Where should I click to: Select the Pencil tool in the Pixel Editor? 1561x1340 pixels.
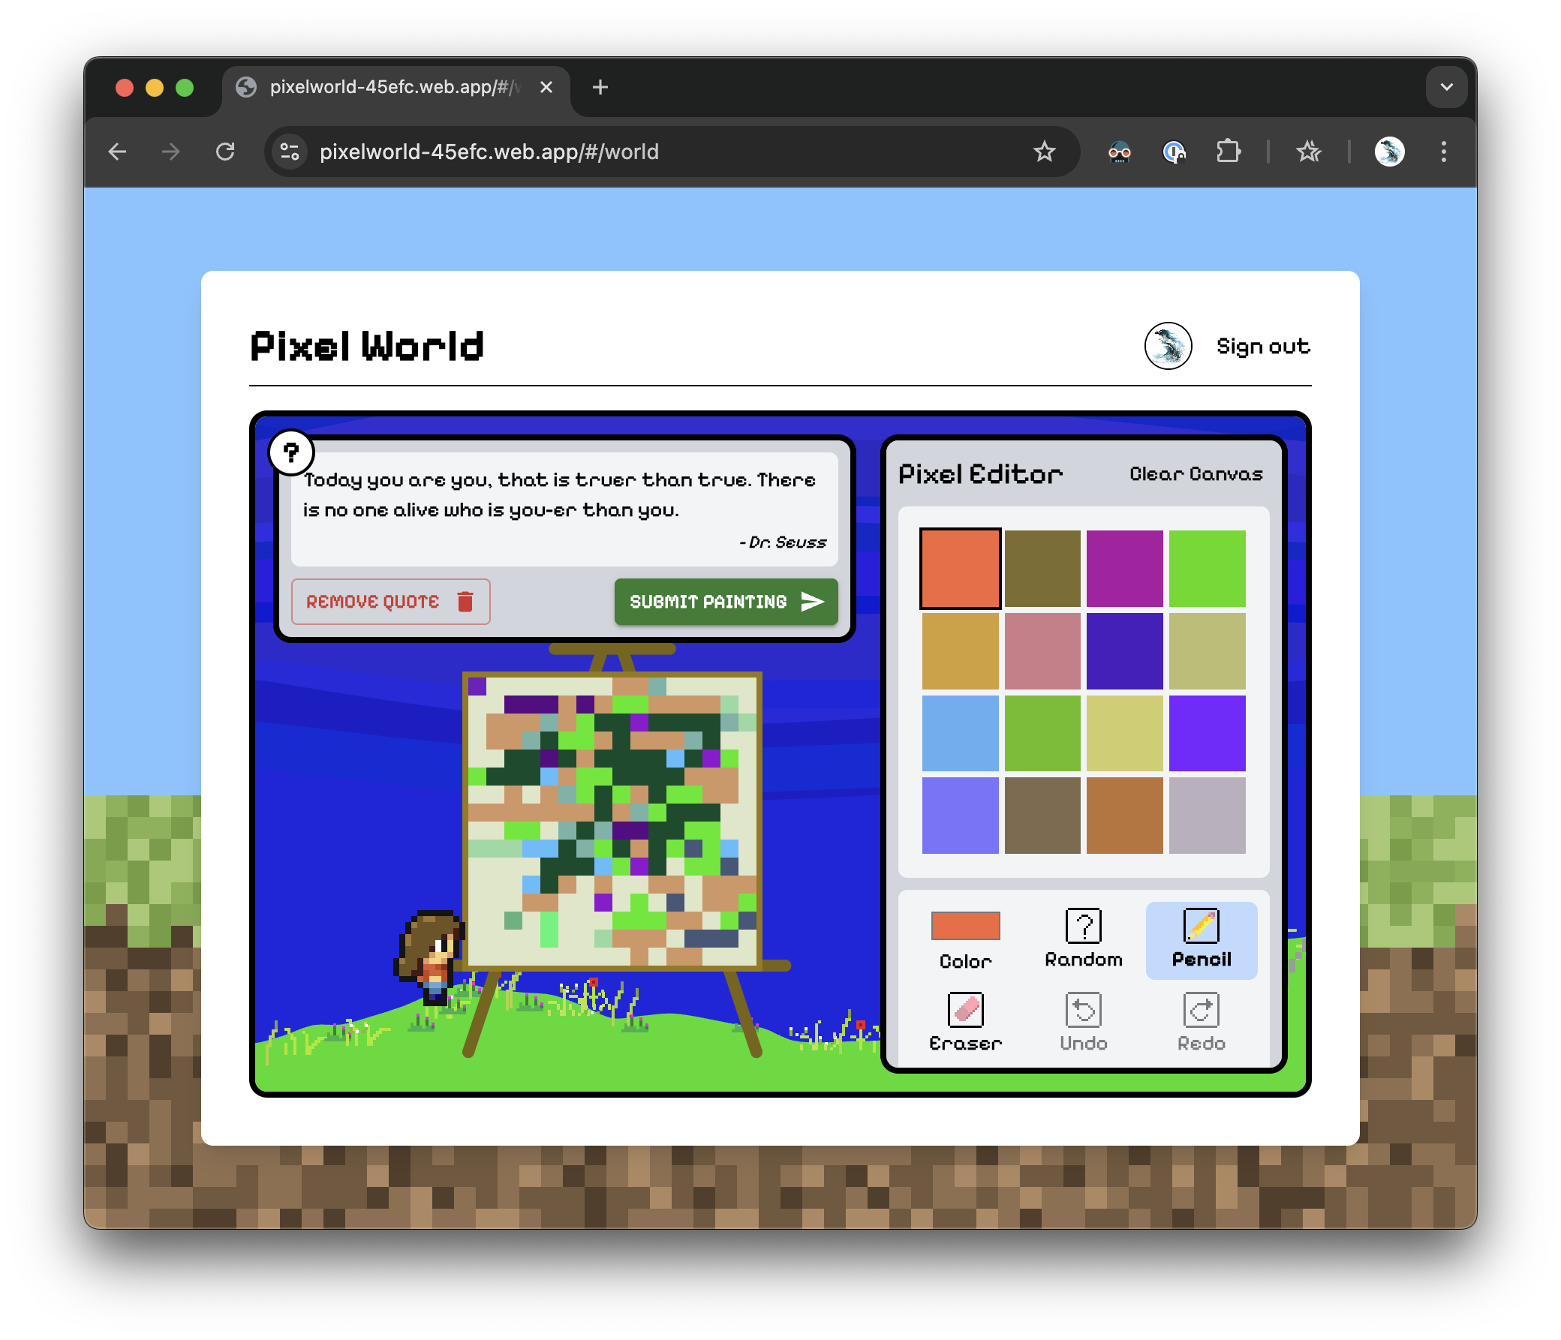tap(1201, 940)
